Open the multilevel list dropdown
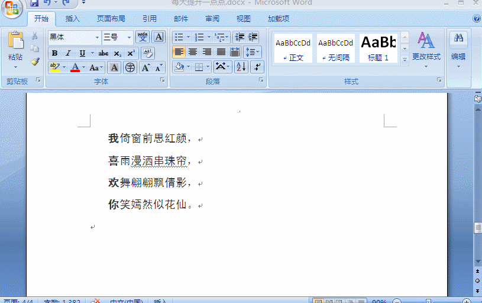482x303 pixels. pyautogui.click(x=222, y=37)
